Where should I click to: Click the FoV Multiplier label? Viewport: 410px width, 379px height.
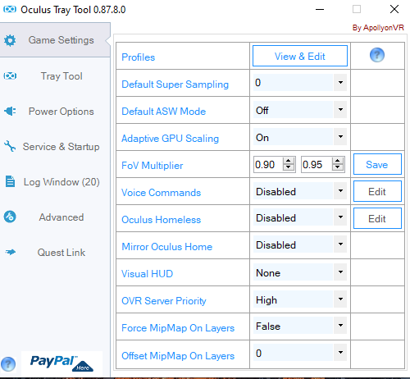tap(152, 166)
